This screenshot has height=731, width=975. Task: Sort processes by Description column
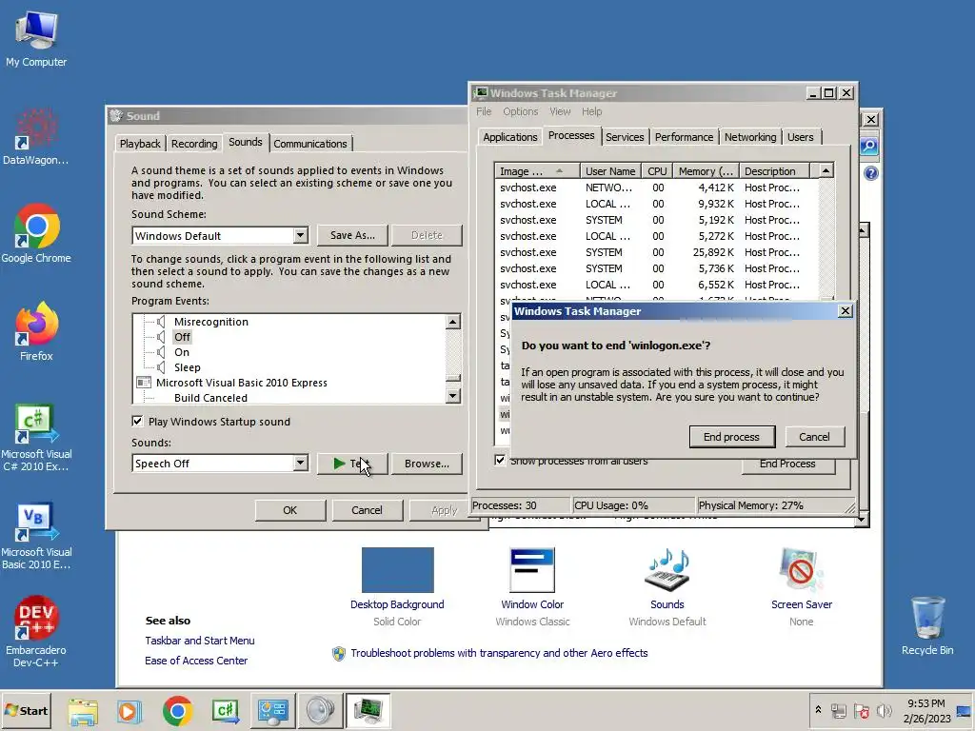774,171
